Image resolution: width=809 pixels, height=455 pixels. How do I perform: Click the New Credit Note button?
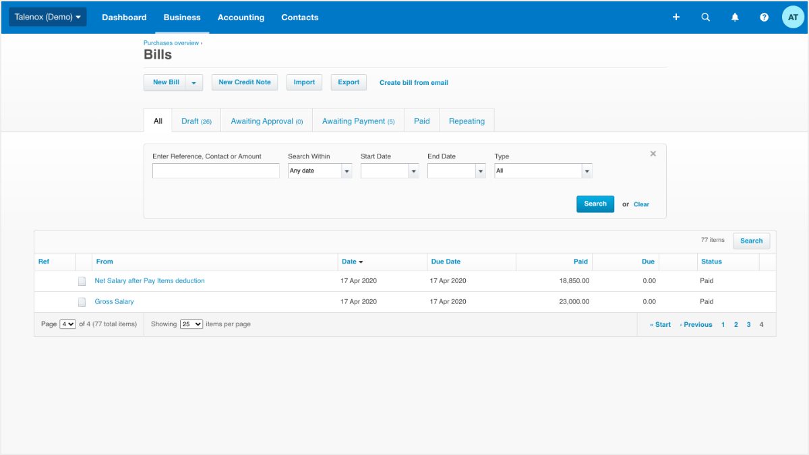pyautogui.click(x=244, y=82)
